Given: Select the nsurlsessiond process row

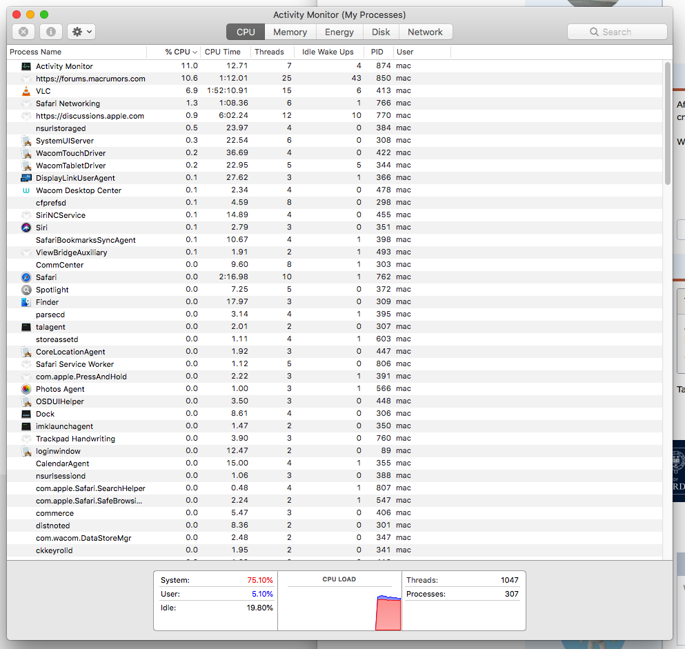Looking at the screenshot, I should [x=335, y=476].
